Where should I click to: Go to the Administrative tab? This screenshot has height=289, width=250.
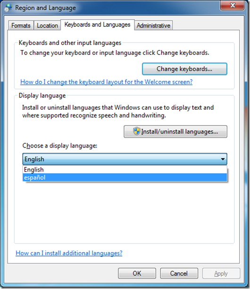153,26
